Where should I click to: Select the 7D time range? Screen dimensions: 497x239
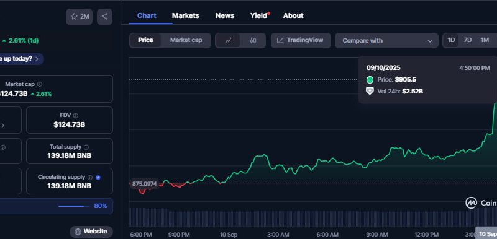468,40
